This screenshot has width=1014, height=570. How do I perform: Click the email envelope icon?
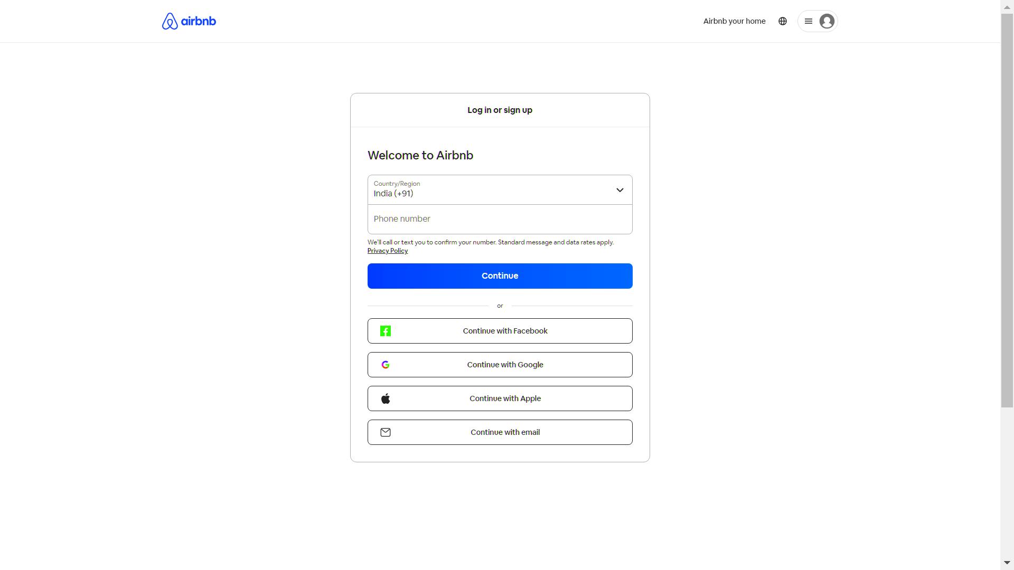click(x=386, y=432)
